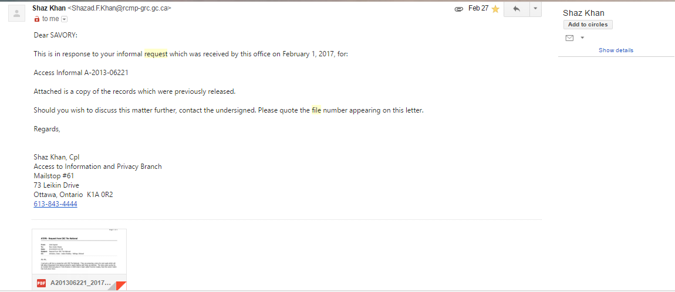Screen dimensions: 675x292
Task: Click the highlighted word 'file' in the email
Action: pyautogui.click(x=316, y=110)
